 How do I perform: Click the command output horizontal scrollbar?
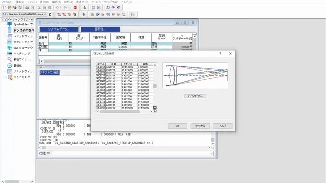click(124, 148)
